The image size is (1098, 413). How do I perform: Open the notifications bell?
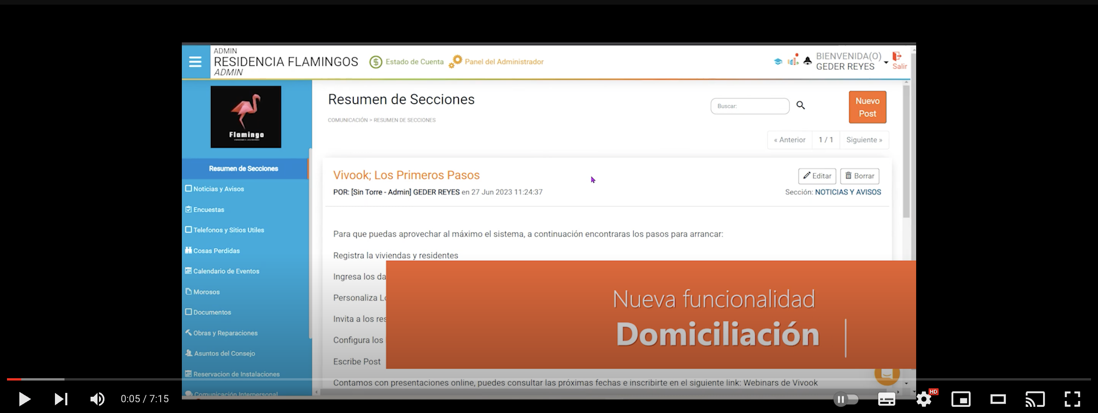click(807, 61)
